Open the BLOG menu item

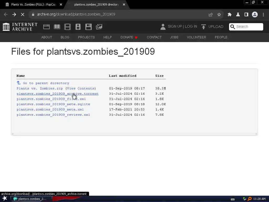[65, 37]
